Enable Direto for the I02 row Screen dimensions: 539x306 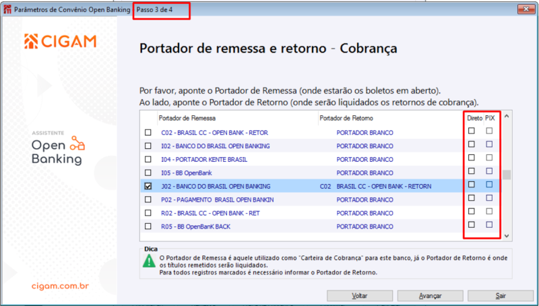click(x=472, y=144)
